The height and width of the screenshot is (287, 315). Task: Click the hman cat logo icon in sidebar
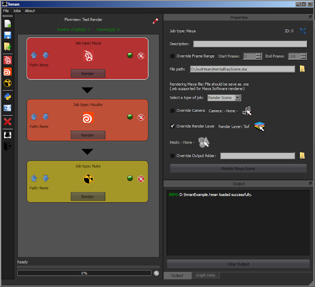pyautogui.click(x=8, y=135)
